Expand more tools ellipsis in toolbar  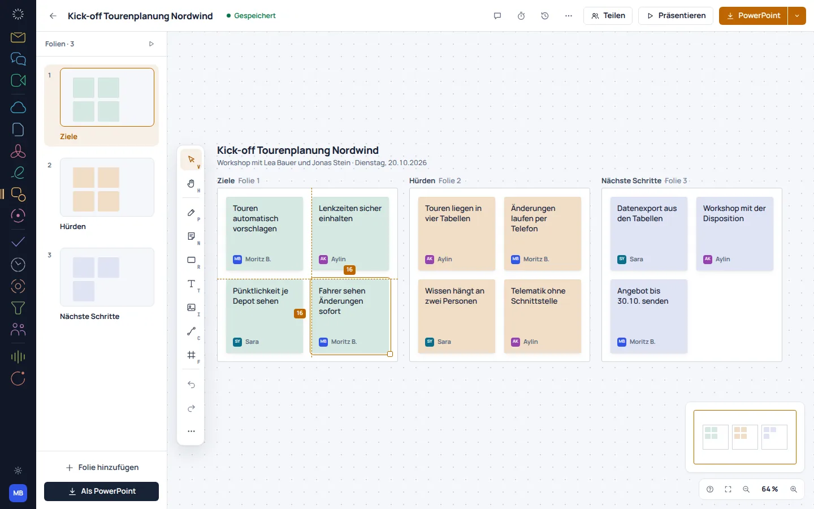pyautogui.click(x=191, y=431)
